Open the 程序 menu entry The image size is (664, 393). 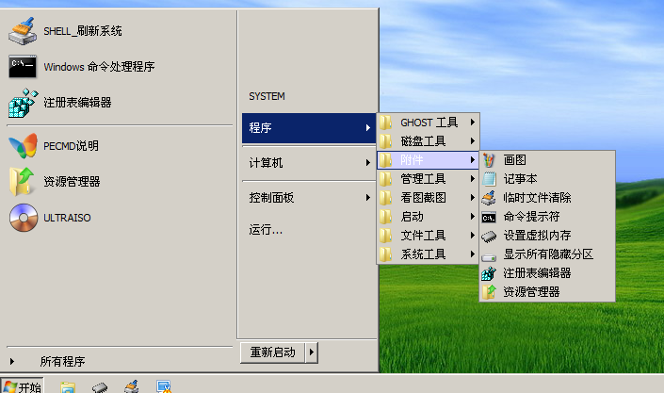tap(309, 128)
